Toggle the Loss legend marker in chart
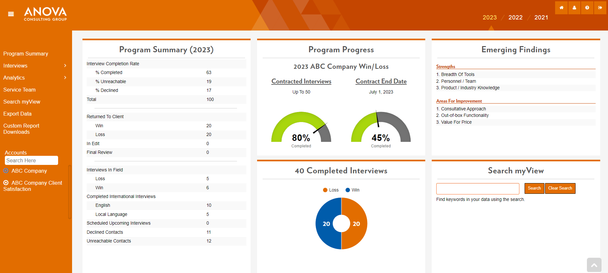Viewport: 608px width, 273px height. coord(325,190)
